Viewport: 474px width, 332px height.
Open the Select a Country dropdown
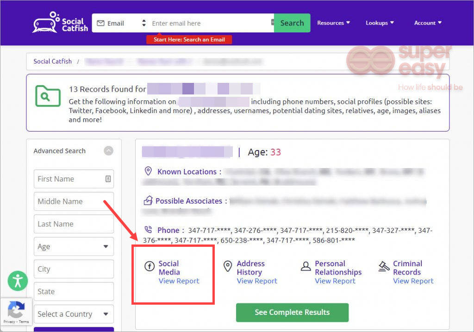point(74,314)
